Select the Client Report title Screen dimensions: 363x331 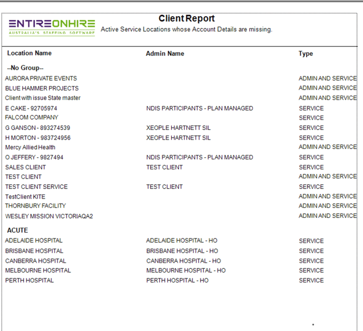pos(186,18)
